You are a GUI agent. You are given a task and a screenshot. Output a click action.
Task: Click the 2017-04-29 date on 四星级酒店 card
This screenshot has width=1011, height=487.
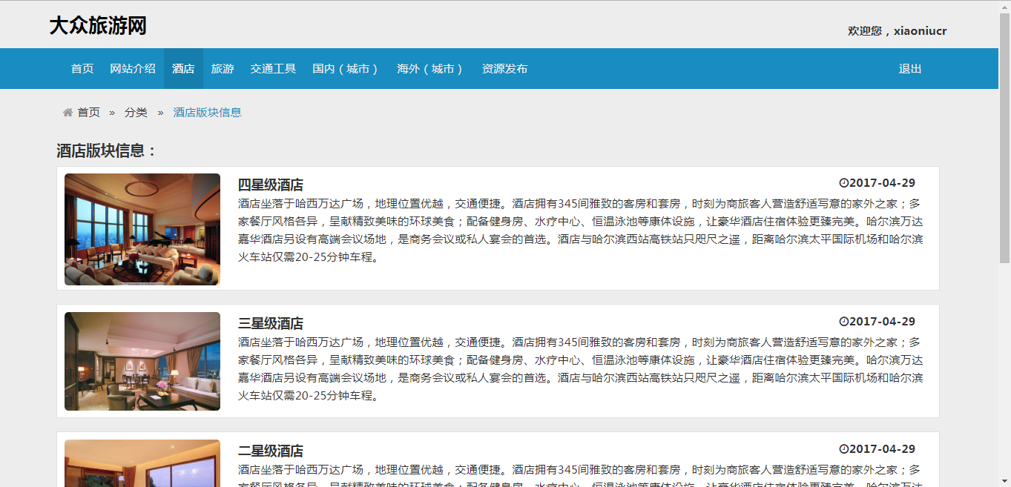[882, 183]
